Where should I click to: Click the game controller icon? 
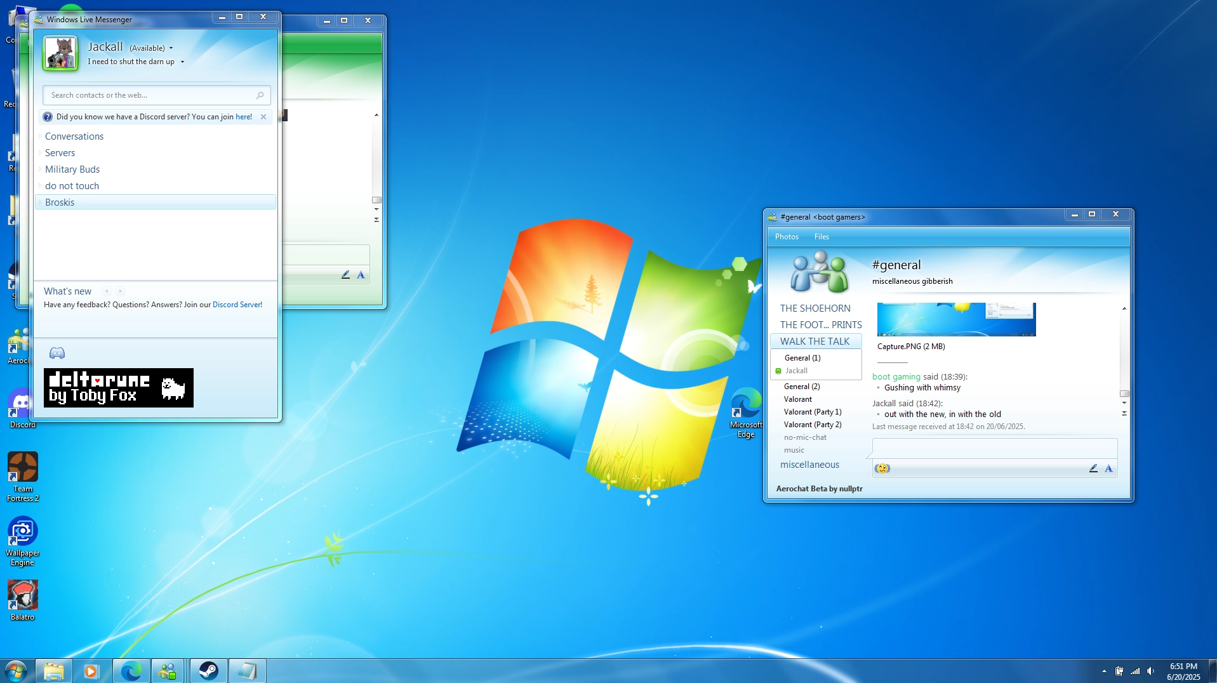(57, 353)
